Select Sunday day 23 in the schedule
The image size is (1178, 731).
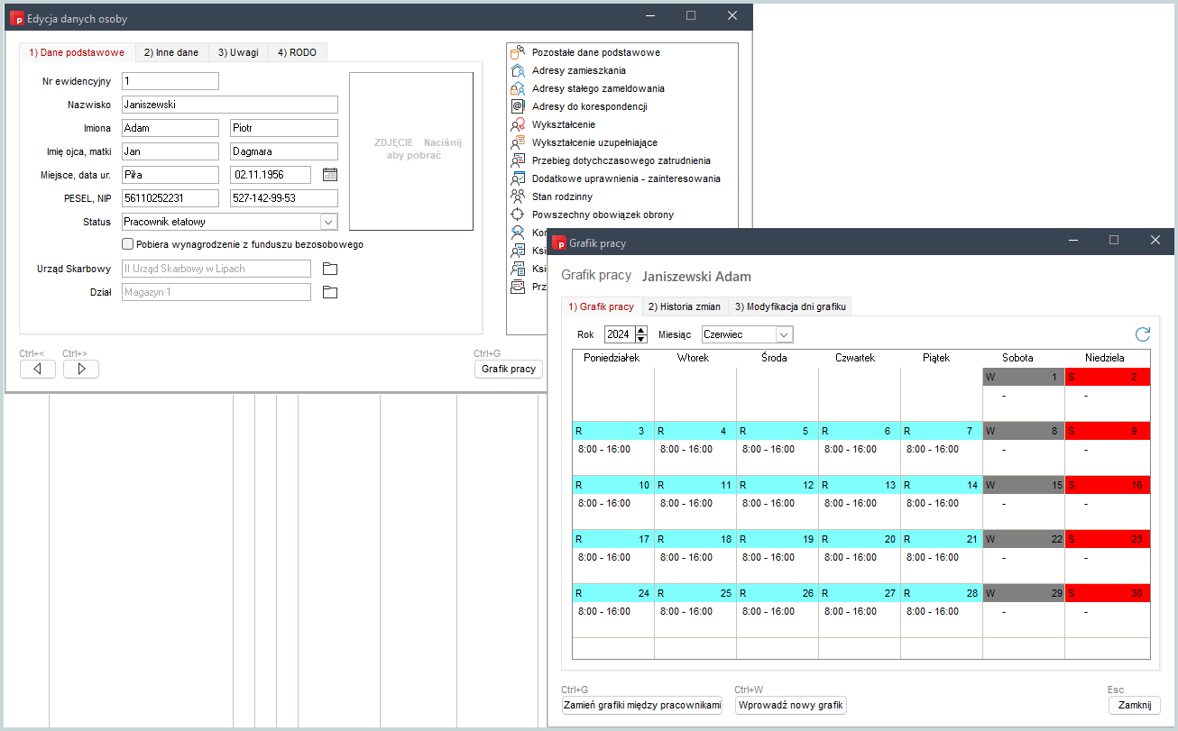coord(1108,539)
